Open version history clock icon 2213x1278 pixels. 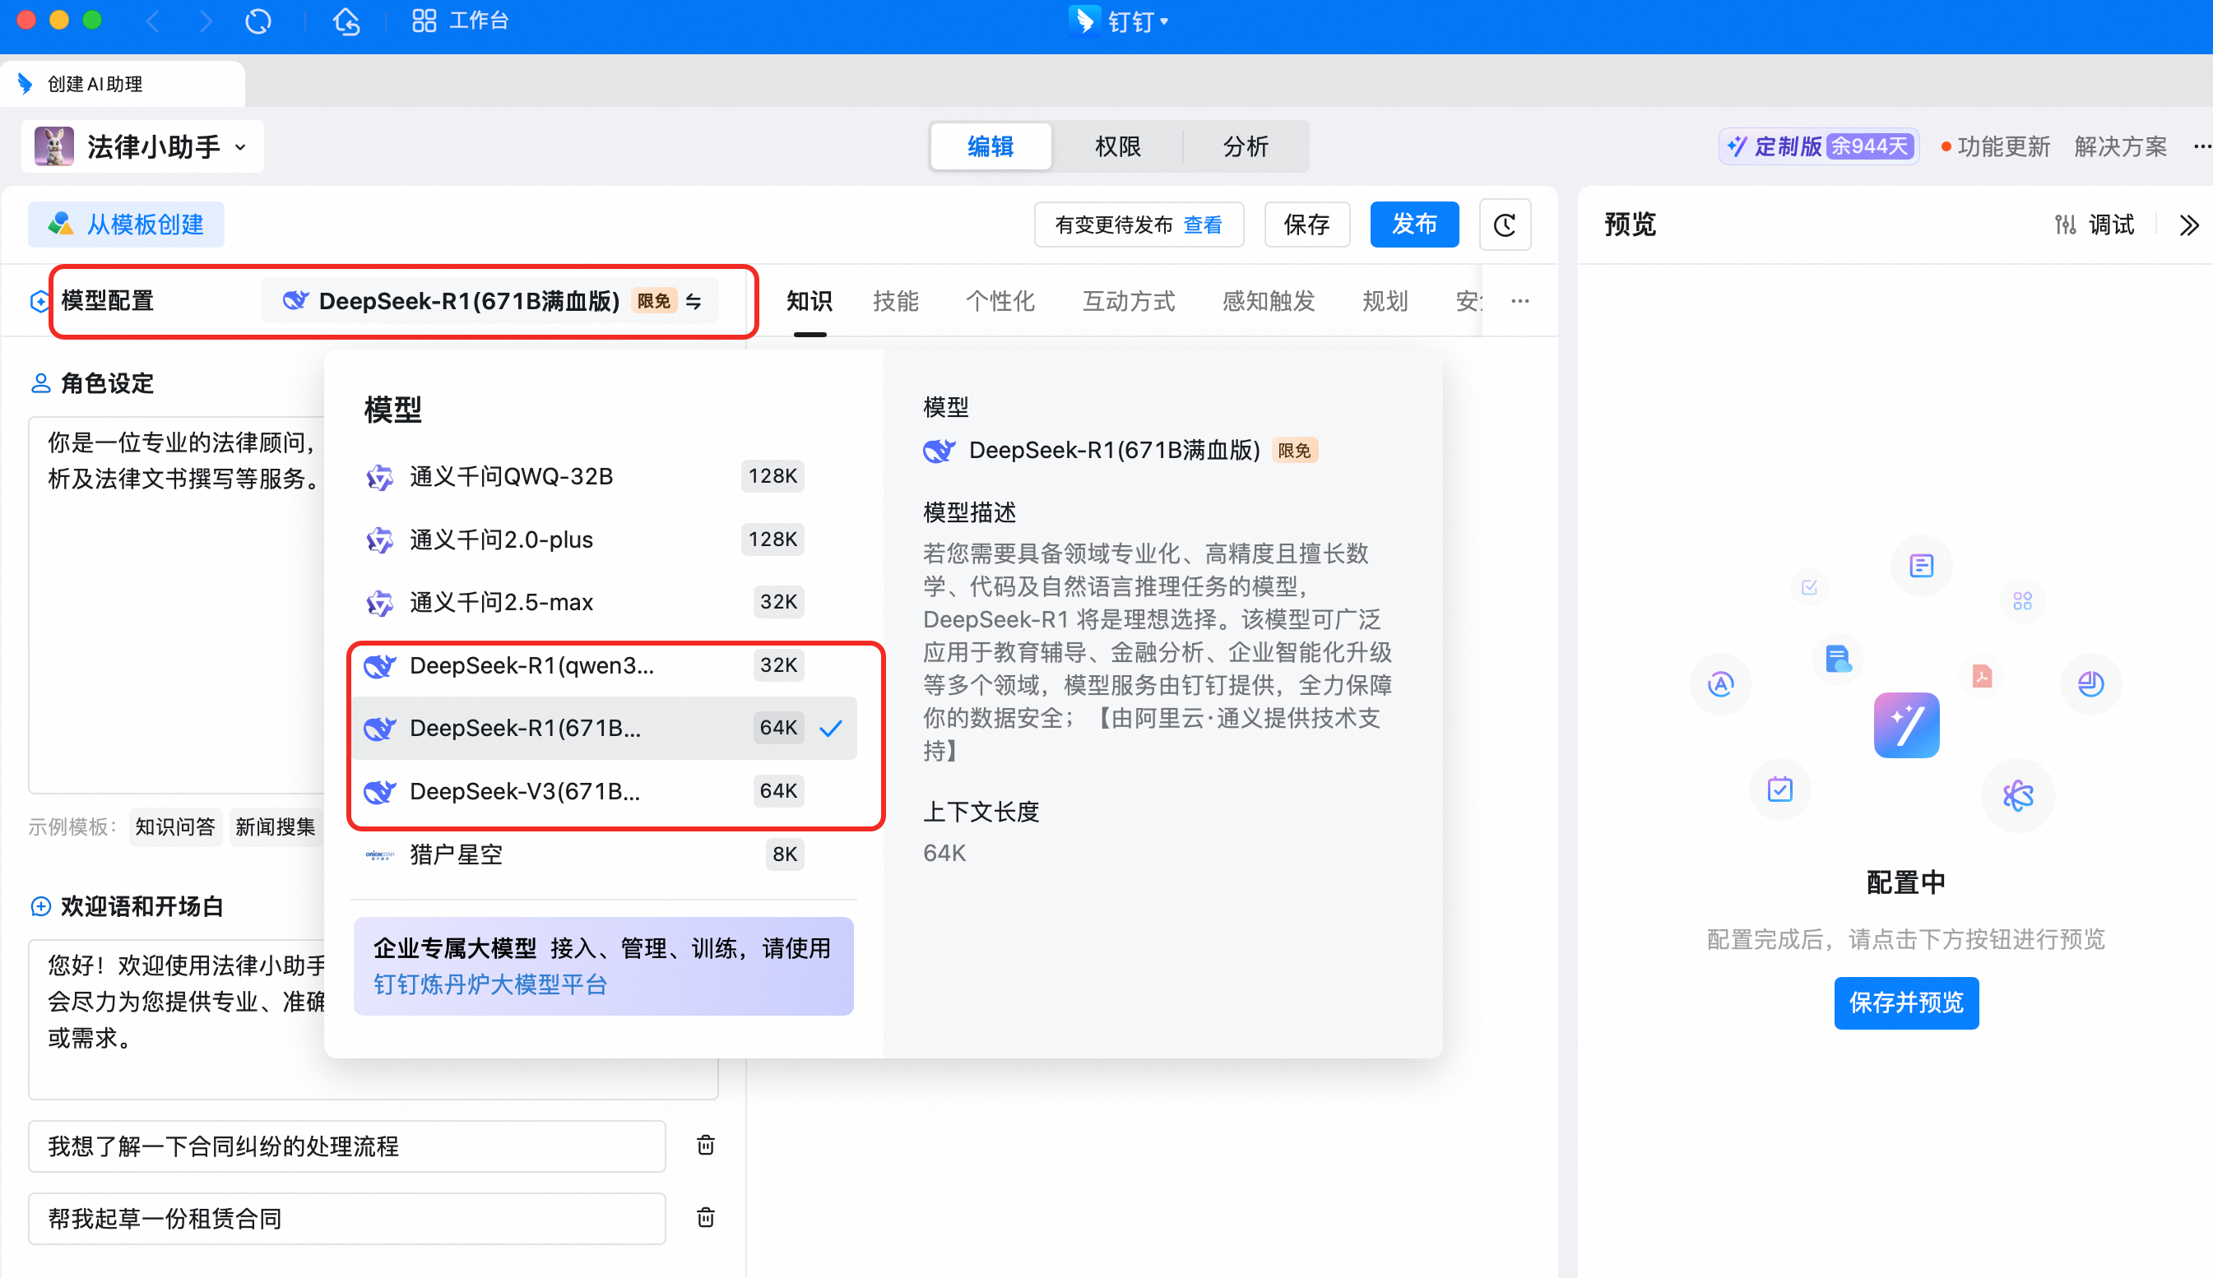pyautogui.click(x=1505, y=225)
